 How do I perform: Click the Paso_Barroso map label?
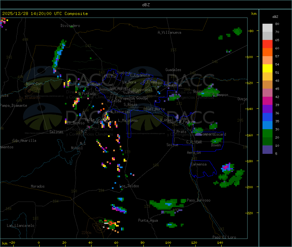point(199,200)
